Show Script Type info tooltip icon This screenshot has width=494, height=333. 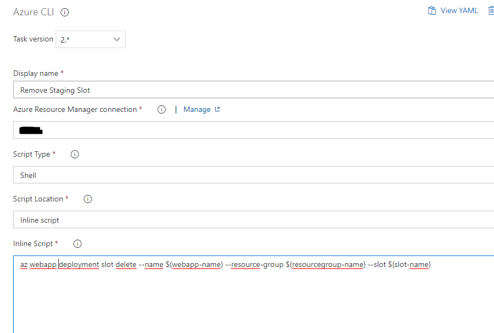pos(75,154)
